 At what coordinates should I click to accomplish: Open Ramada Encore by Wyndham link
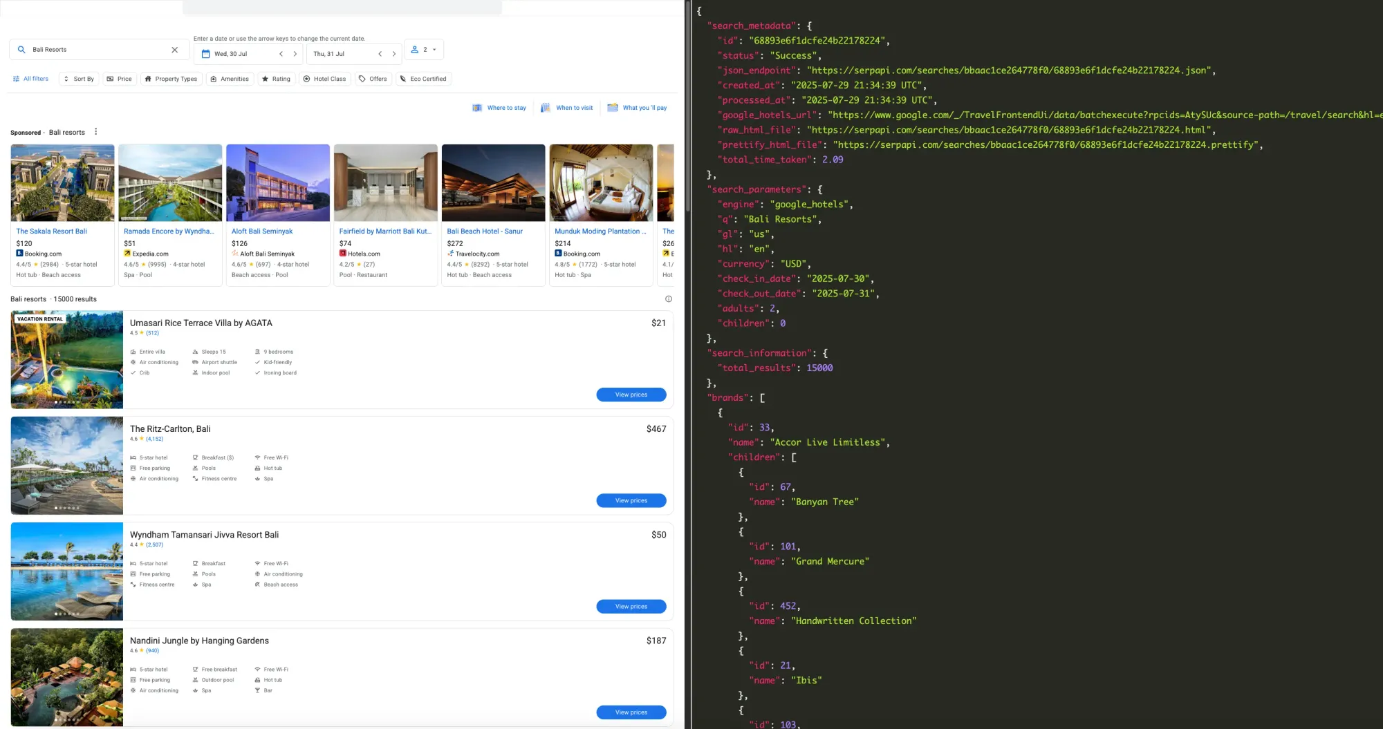(169, 231)
